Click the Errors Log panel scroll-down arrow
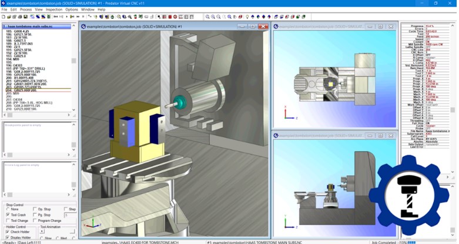459x244 pixels. pos(73,189)
